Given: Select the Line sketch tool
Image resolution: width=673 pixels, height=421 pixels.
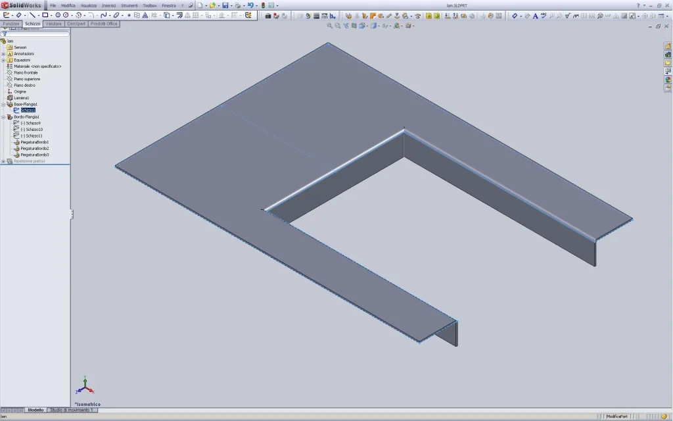Looking at the screenshot, I should pos(32,15).
